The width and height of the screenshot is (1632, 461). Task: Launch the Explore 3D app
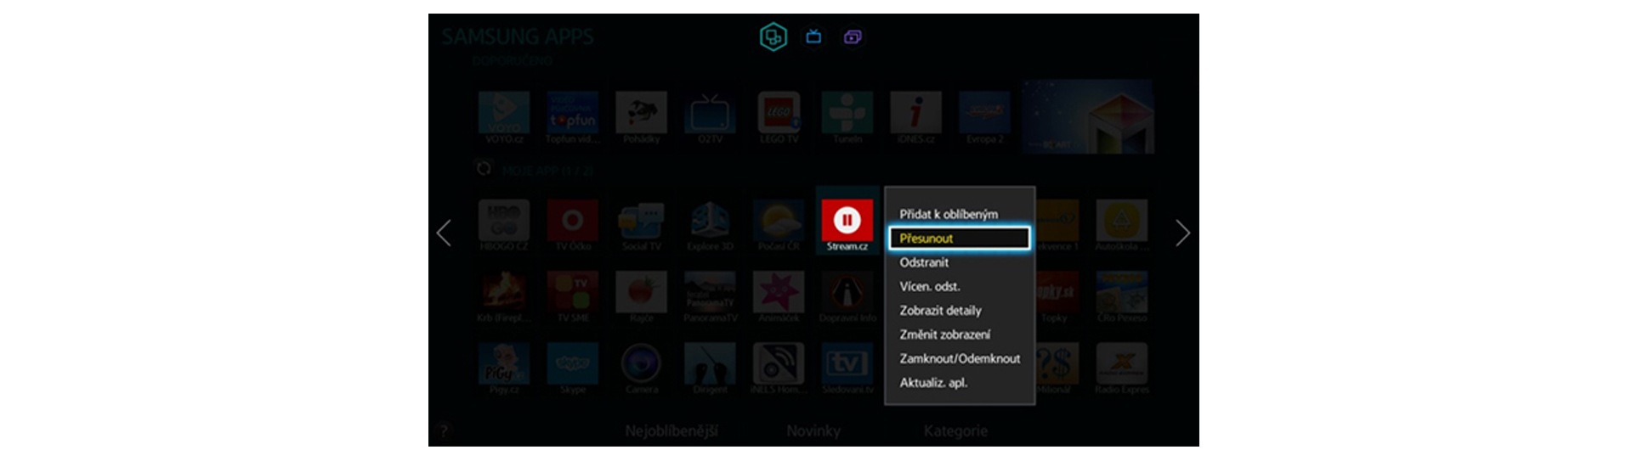coord(710,225)
